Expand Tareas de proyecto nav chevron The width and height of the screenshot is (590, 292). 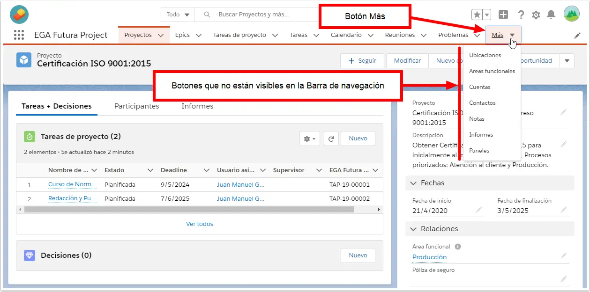coord(275,35)
